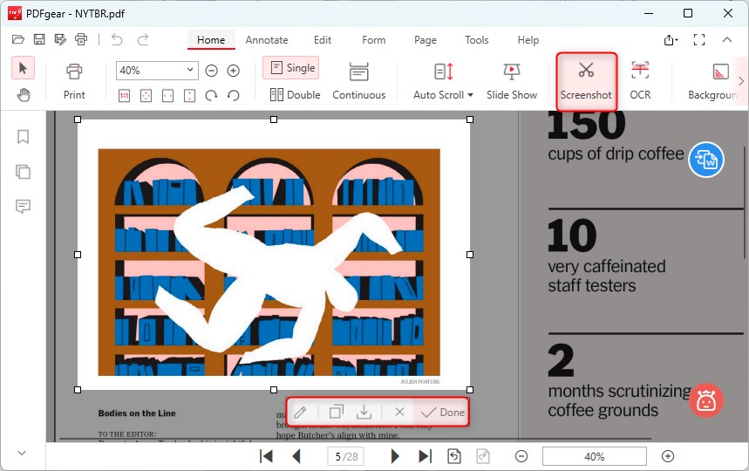749x471 pixels.
Task: Click the red AI chatbot assistant icon
Action: click(706, 399)
